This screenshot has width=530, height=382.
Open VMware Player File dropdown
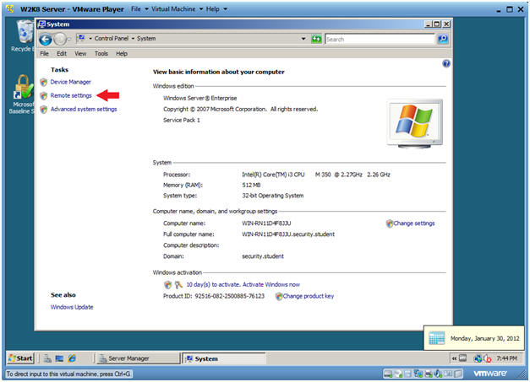click(139, 9)
